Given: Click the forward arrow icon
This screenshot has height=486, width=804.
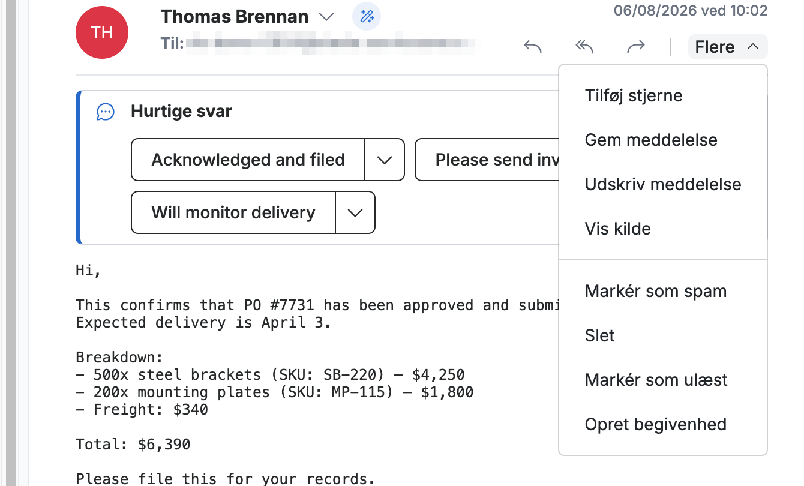Looking at the screenshot, I should pyautogui.click(x=636, y=47).
